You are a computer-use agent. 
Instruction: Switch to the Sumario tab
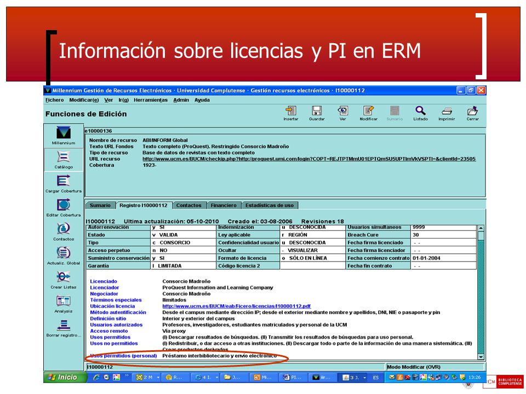coord(100,205)
